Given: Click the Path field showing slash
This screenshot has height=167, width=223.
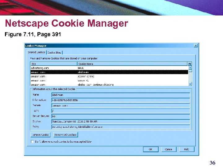Looking at the screenshot, I should (120, 111).
